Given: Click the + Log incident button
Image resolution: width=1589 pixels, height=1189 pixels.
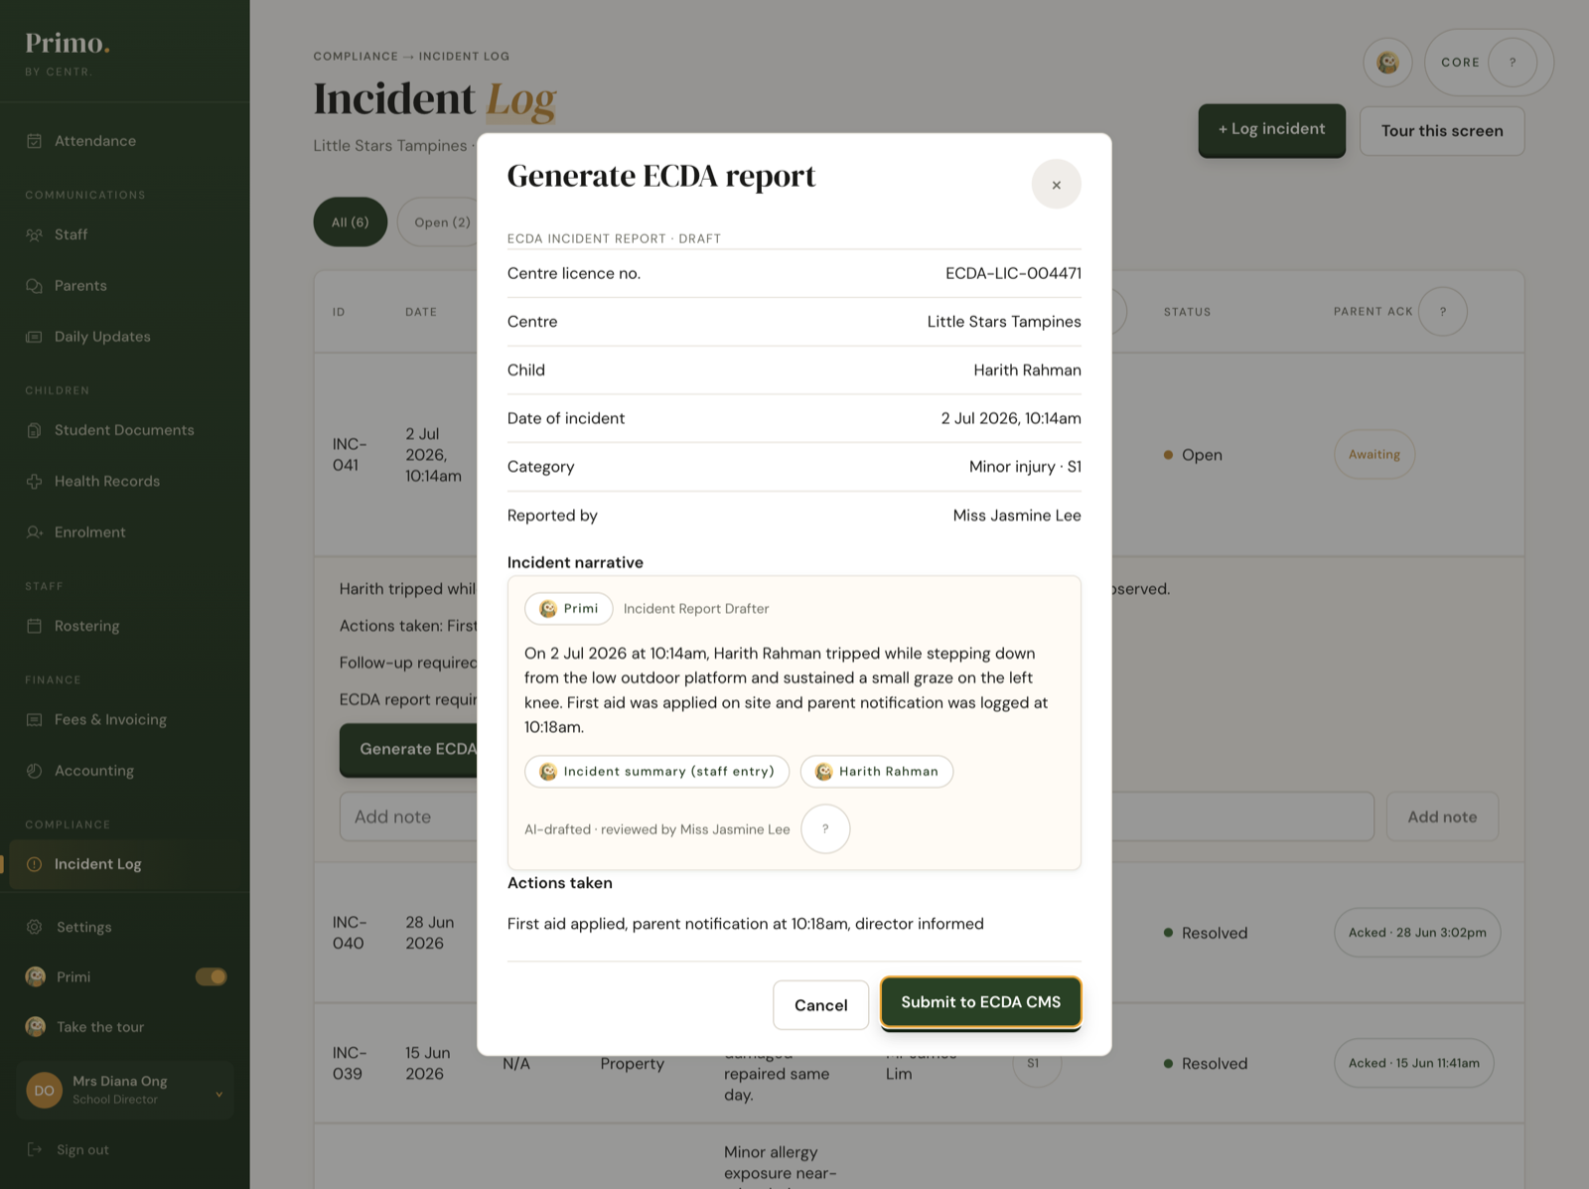Looking at the screenshot, I should point(1271,129).
